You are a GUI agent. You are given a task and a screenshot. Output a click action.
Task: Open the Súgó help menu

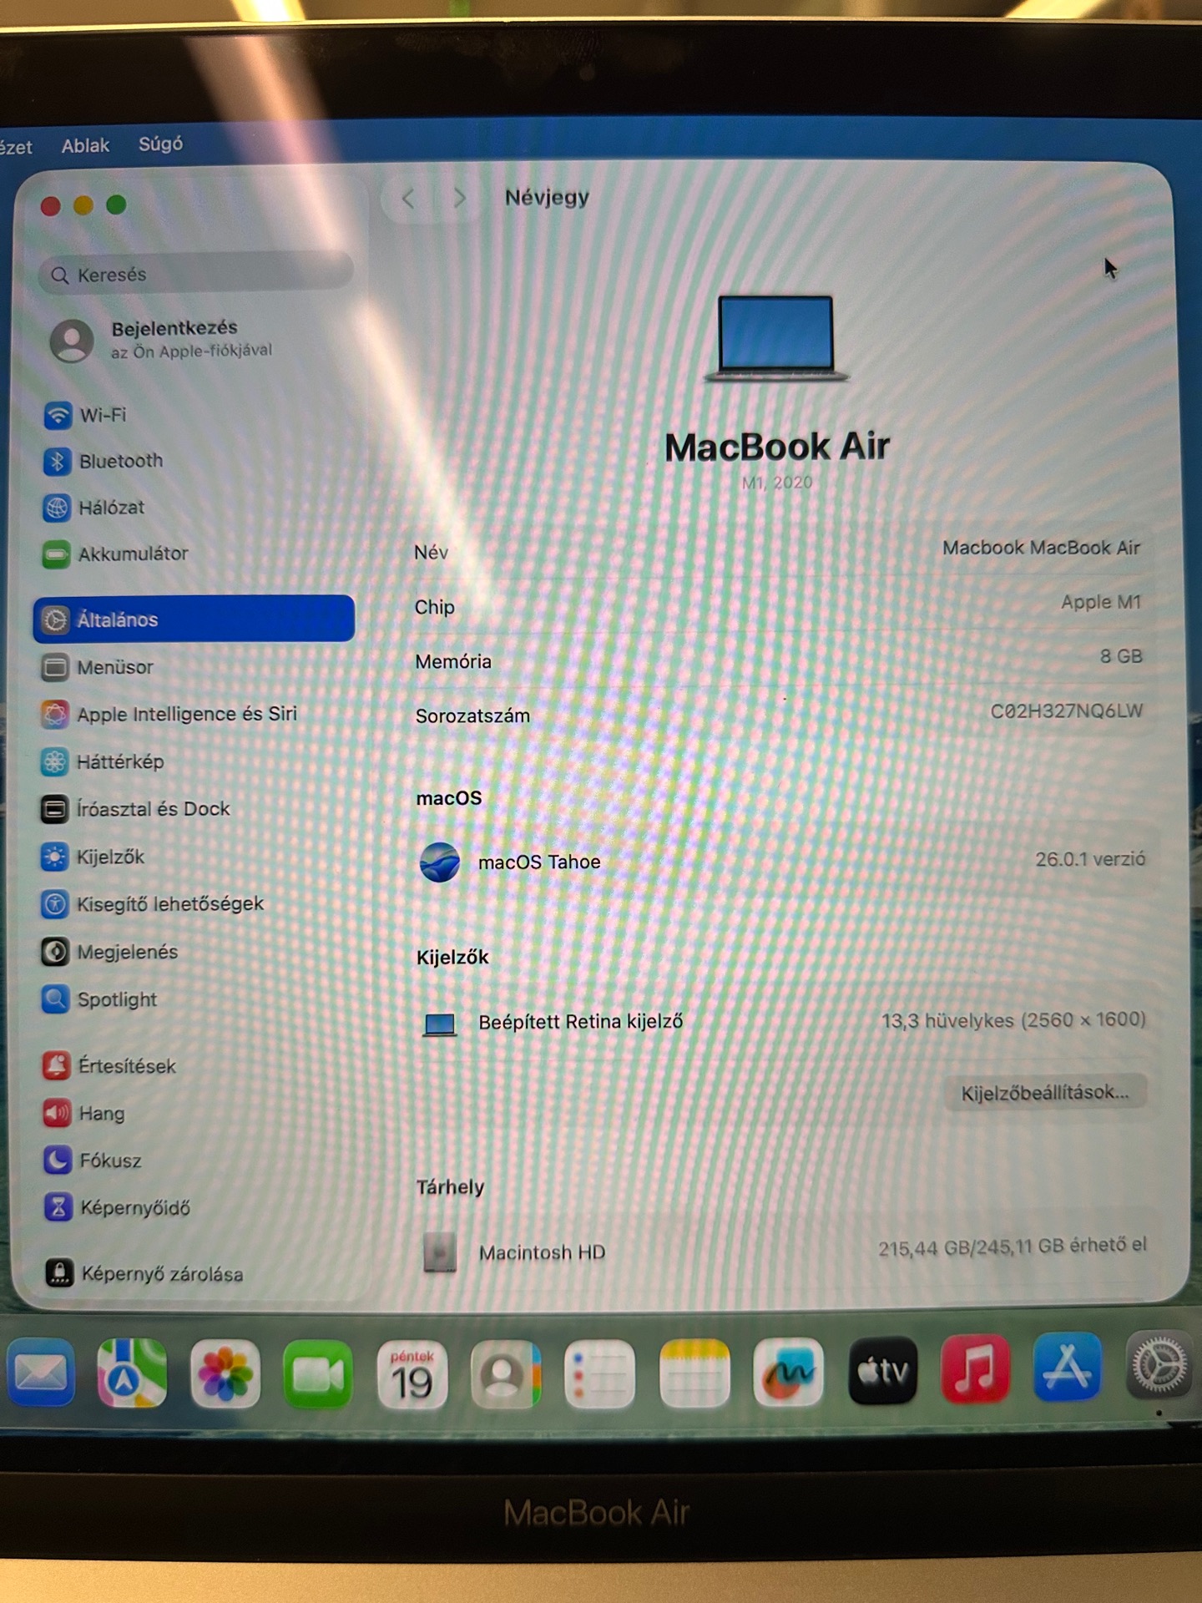(160, 144)
